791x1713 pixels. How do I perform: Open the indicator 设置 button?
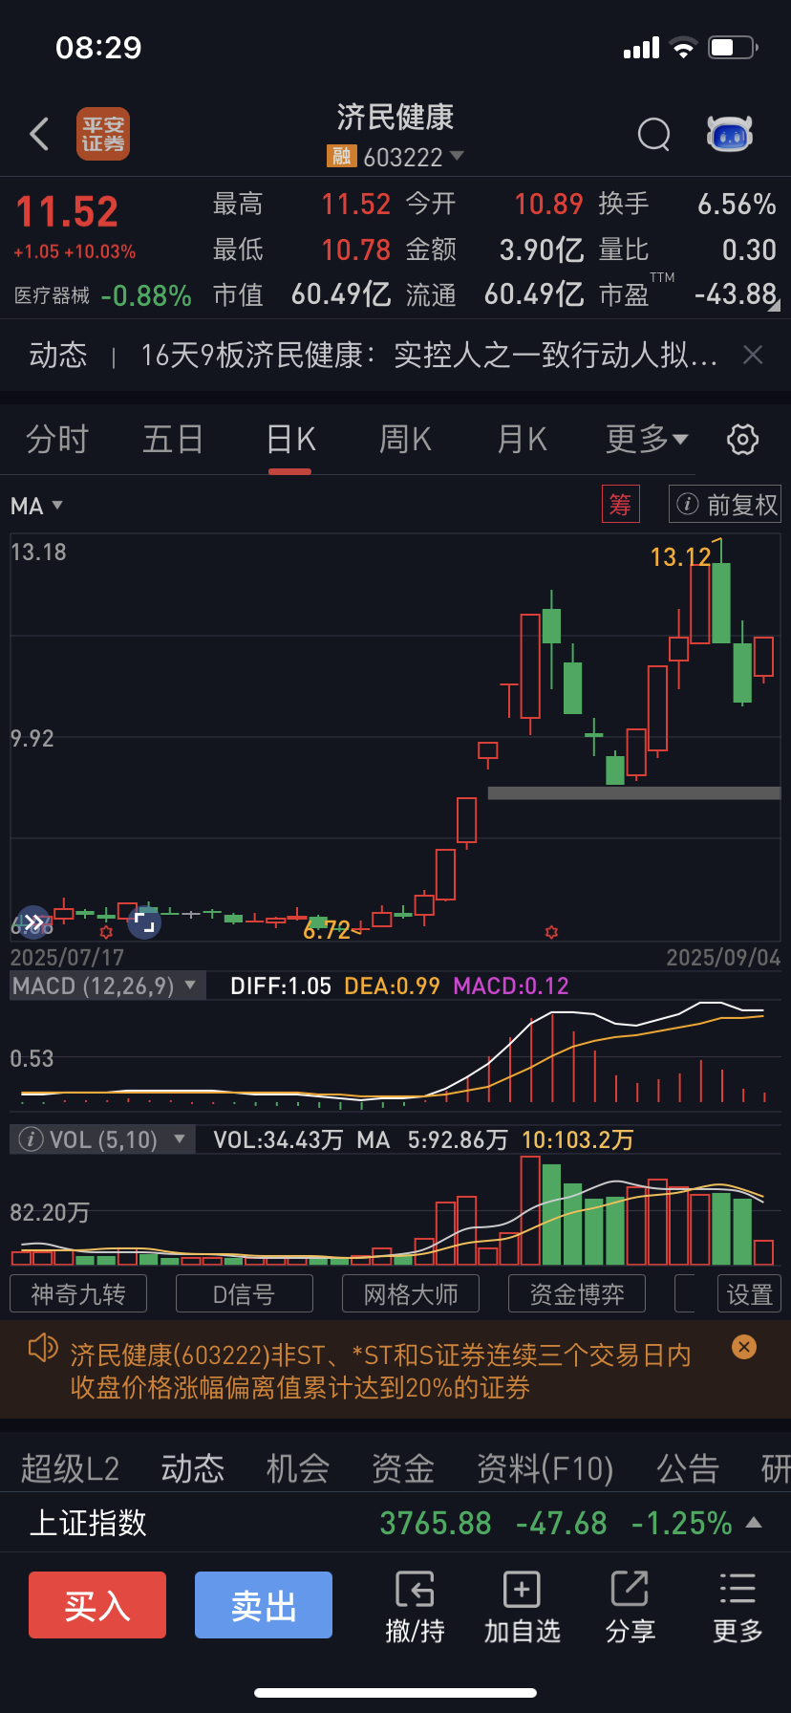(x=749, y=1294)
